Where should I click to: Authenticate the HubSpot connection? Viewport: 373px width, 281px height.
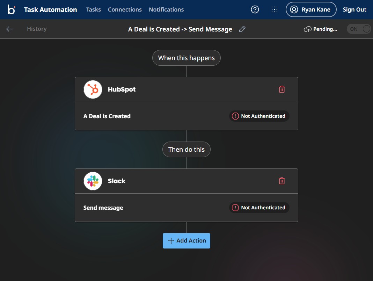pos(259,116)
